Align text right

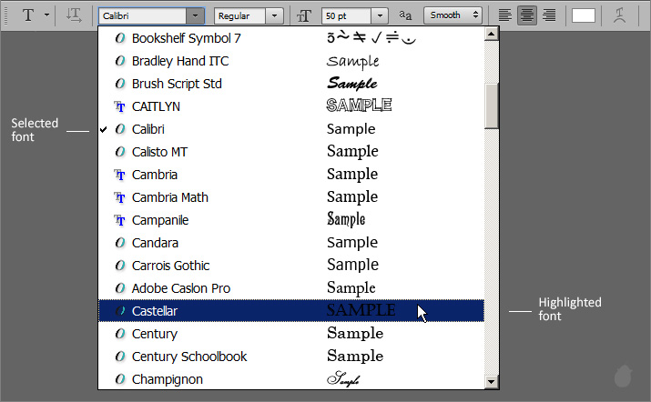click(x=549, y=15)
